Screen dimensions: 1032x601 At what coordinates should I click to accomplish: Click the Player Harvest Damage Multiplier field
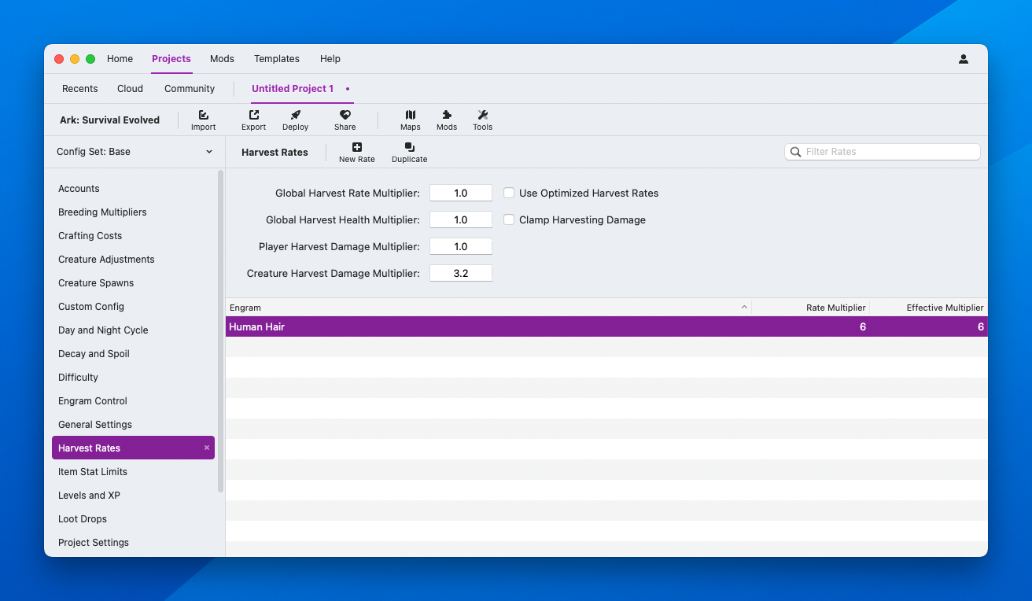tap(461, 246)
